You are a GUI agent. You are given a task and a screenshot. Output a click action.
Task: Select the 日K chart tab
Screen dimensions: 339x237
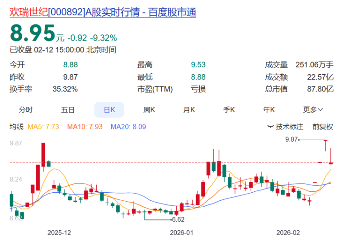(109, 110)
